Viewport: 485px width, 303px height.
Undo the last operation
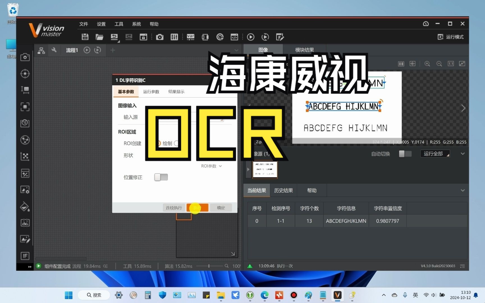[x=115, y=37]
